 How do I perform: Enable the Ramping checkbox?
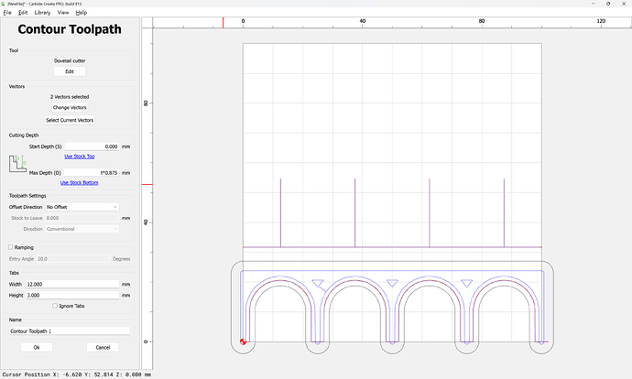pos(11,247)
